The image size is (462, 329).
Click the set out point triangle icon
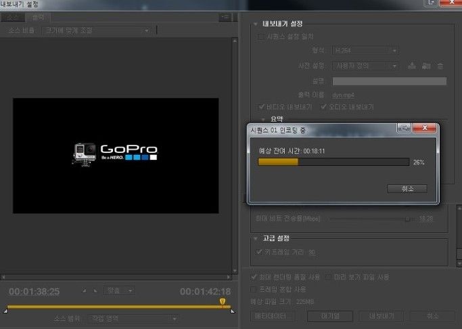pos(95,290)
